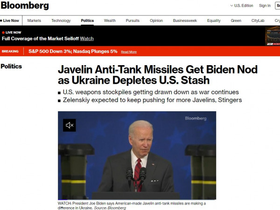Unmute the video with the speaker icon
Screen dimensions: 280x210
[x=69, y=125]
